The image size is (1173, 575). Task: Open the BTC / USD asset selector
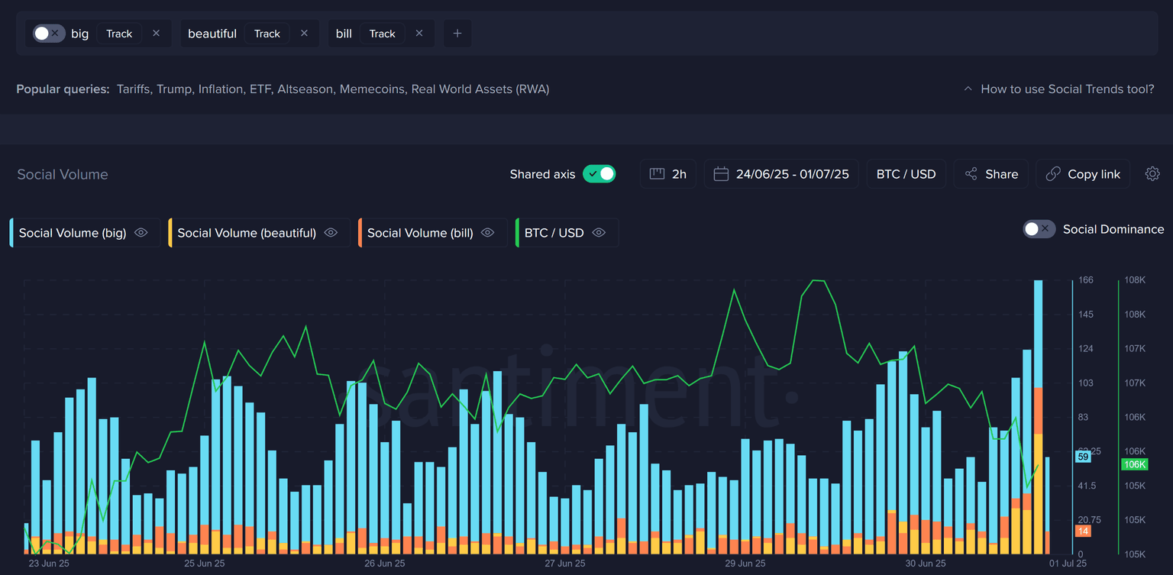click(x=906, y=174)
